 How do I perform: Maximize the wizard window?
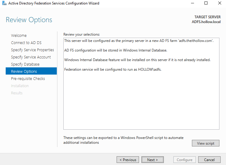coord(206,3)
